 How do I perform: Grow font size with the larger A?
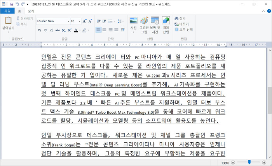[84, 21]
